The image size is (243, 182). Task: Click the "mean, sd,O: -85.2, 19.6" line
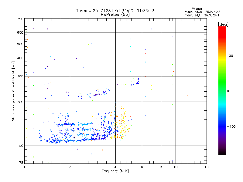point(202,12)
